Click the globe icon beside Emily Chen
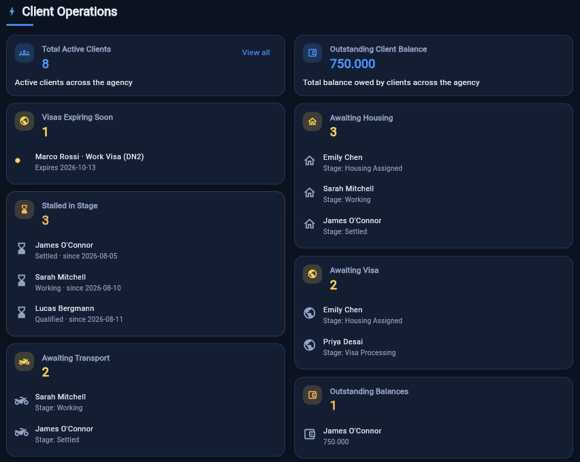Screen dimensions: 580x462 [x=310, y=313]
